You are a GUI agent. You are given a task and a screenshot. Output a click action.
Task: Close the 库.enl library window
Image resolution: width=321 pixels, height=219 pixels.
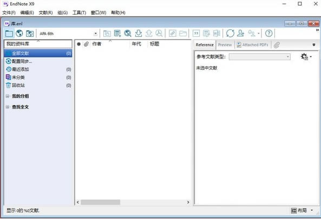pos(313,23)
